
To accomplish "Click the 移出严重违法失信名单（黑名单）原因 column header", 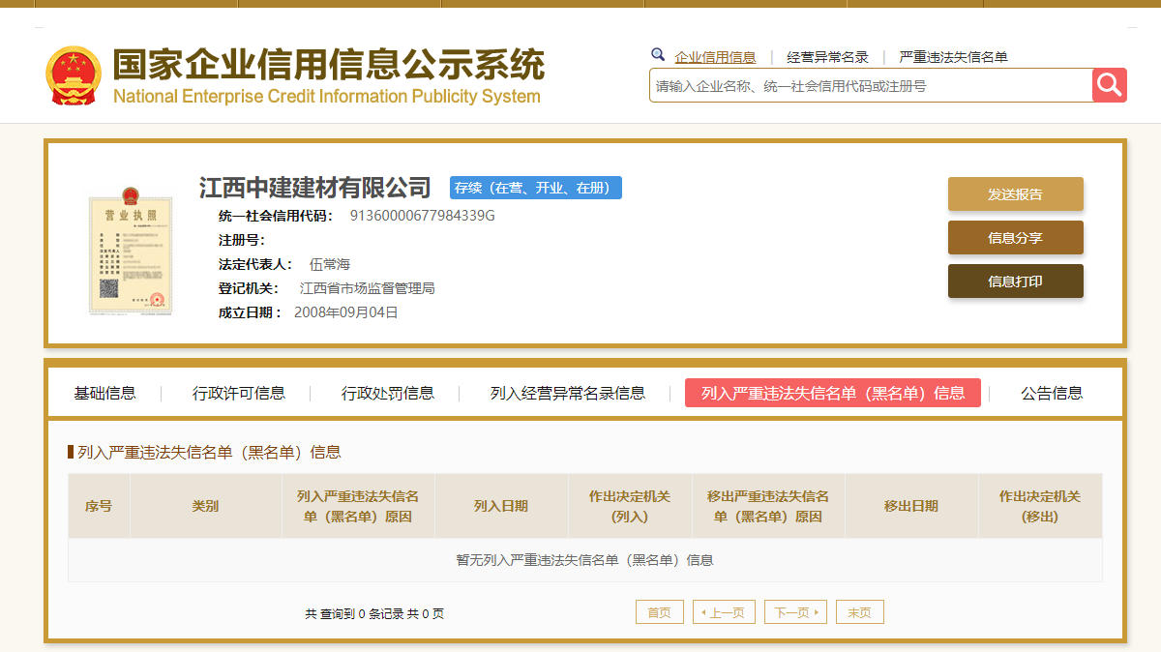I will click(768, 506).
